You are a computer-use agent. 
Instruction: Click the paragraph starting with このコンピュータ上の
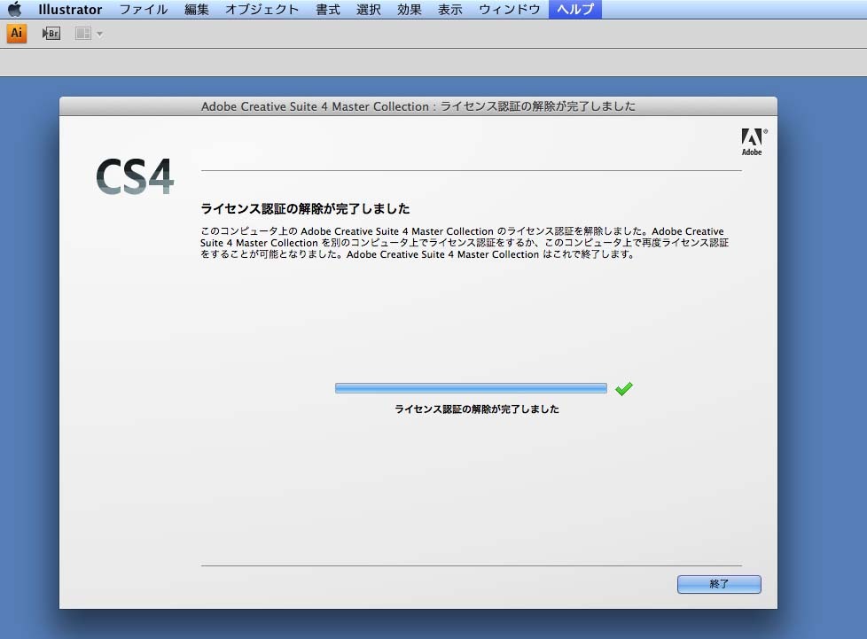point(465,243)
